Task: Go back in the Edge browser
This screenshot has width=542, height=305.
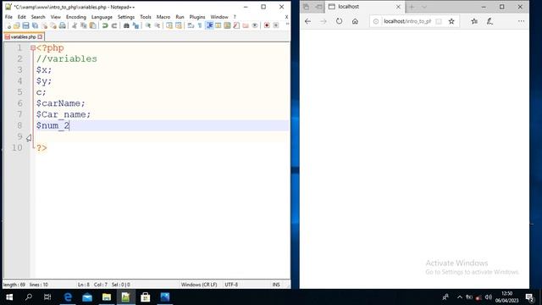Action: click(307, 21)
